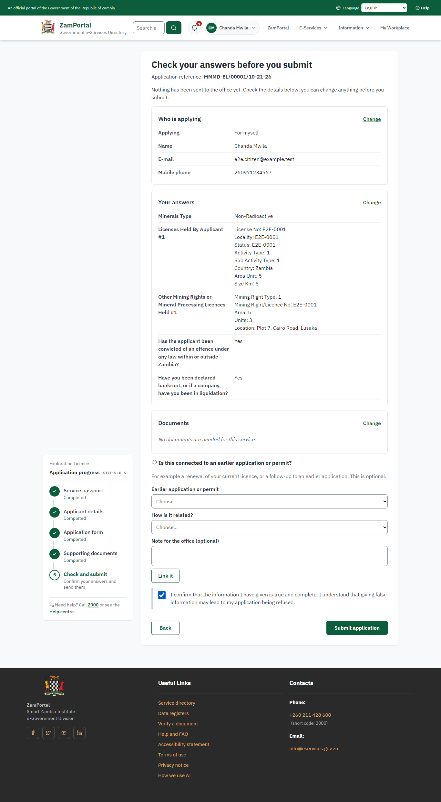Untick the information confirmation checkbox
The height and width of the screenshot is (802, 441).
[x=162, y=595]
